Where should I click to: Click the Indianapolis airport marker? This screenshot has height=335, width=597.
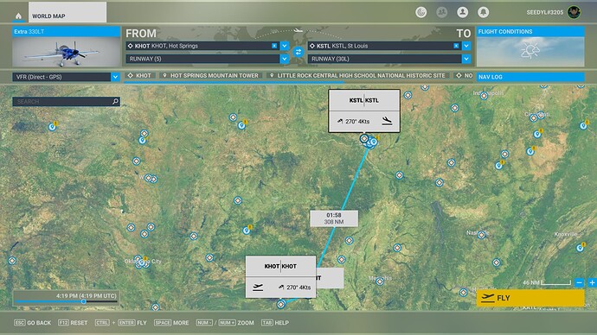click(484, 96)
